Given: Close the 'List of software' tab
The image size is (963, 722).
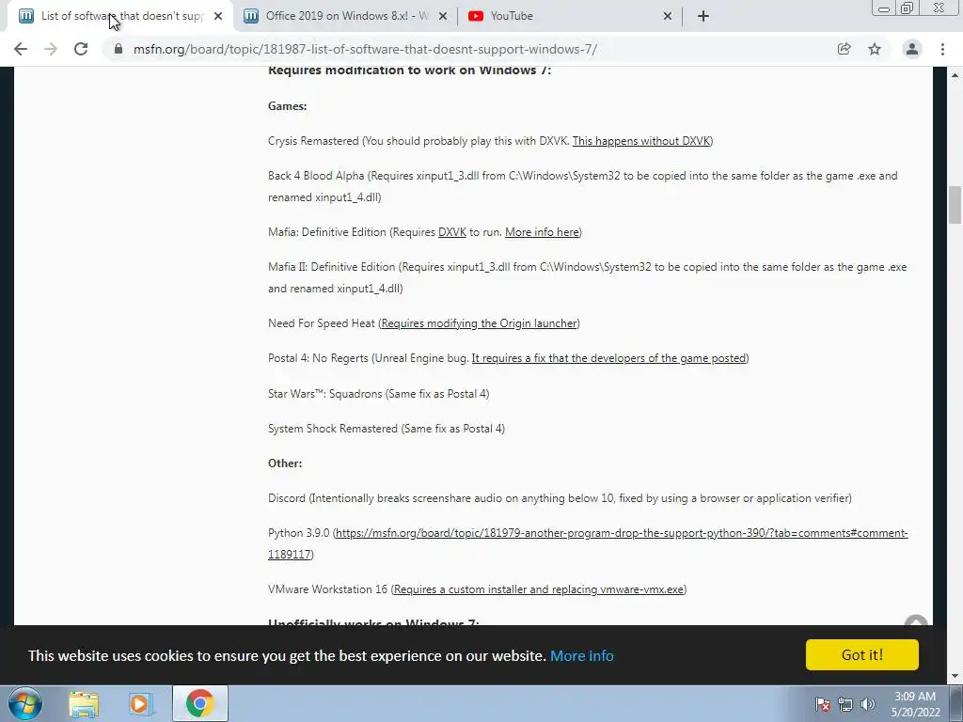Looking at the screenshot, I should pyautogui.click(x=218, y=16).
